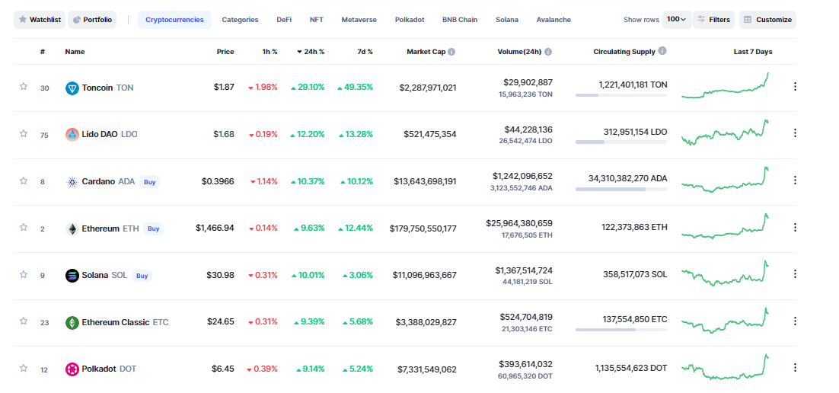Sort by the 7d % column header
This screenshot has height=393, width=839.
click(x=365, y=52)
